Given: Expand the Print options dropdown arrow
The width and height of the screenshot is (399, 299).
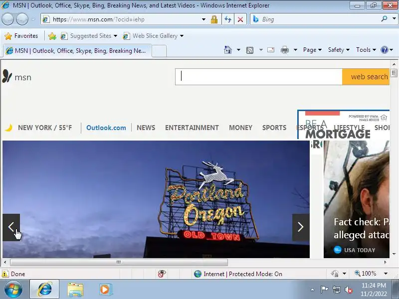Looking at the screenshot, I should click(x=295, y=50).
